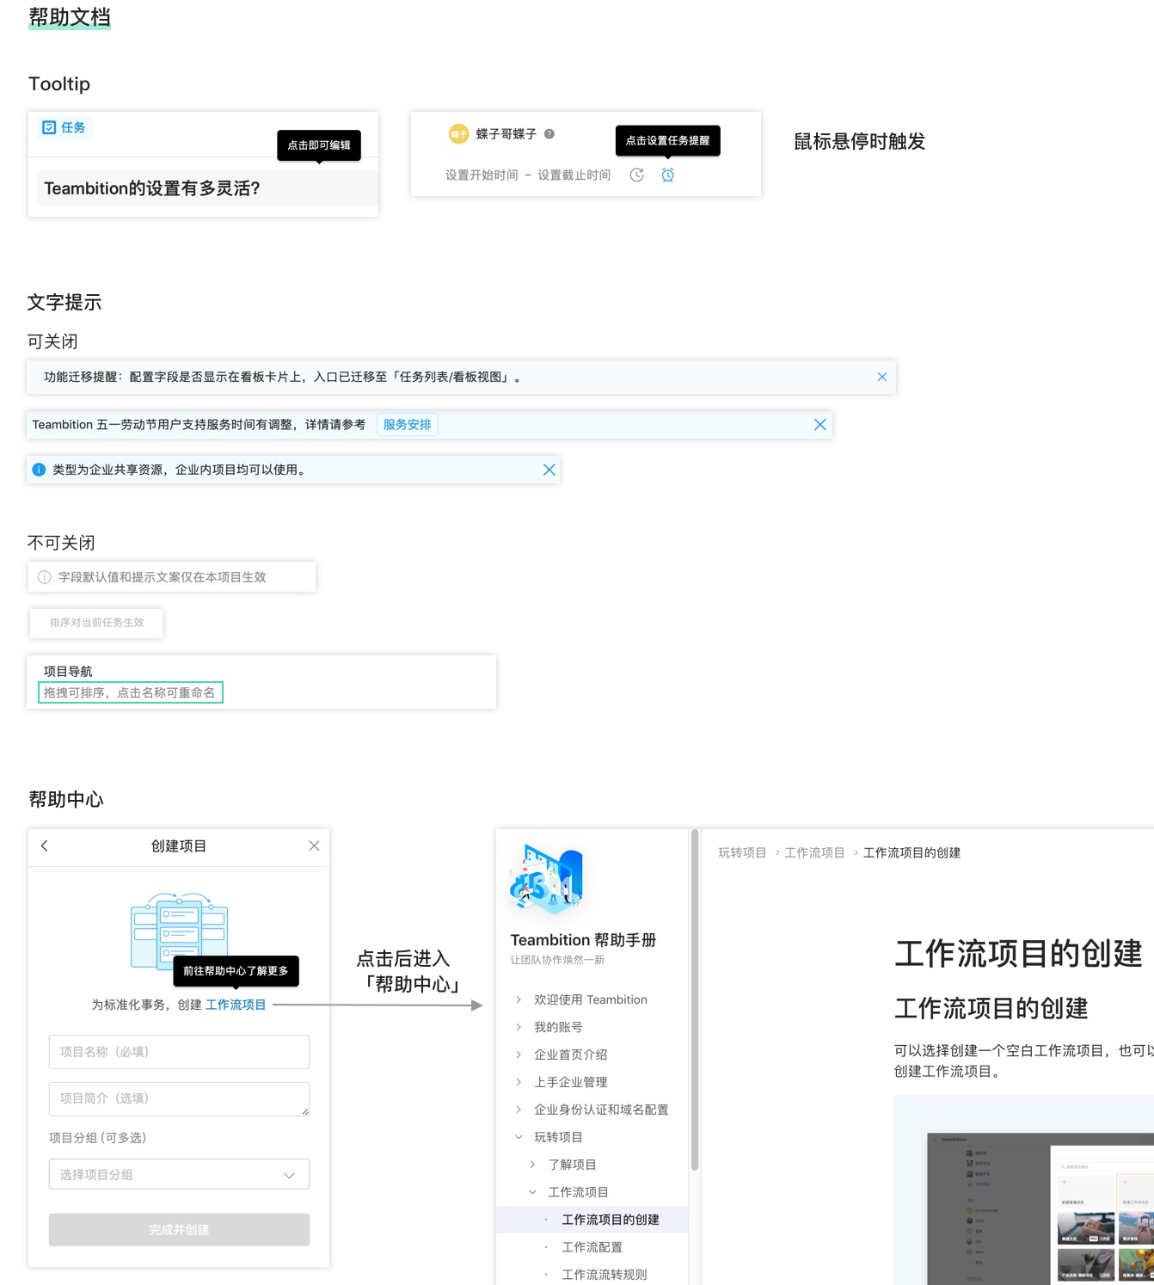Click the 任务 task type icon
Screen dimensions: 1154x1285
(x=49, y=127)
